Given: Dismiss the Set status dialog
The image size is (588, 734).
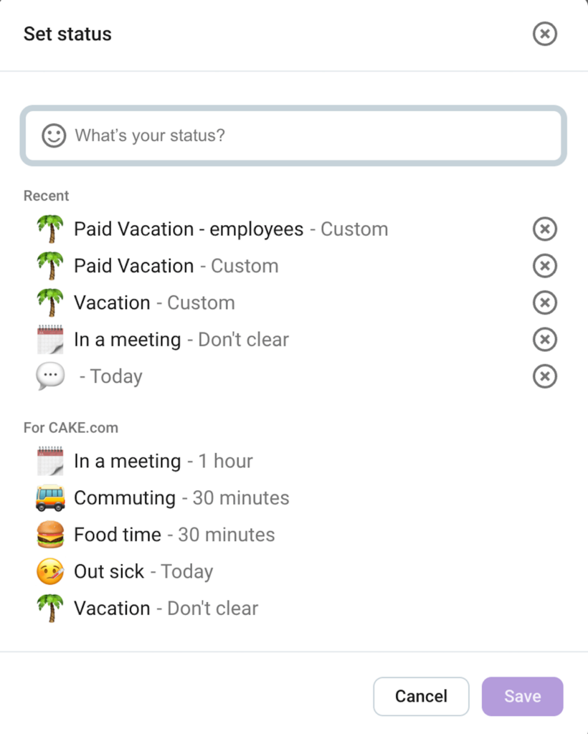Looking at the screenshot, I should 544,34.
